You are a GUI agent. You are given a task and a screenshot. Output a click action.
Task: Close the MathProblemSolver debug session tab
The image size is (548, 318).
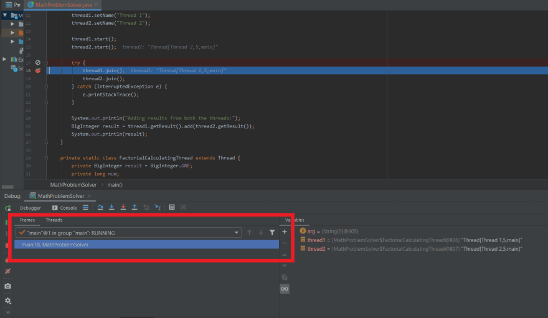pyautogui.click(x=89, y=196)
